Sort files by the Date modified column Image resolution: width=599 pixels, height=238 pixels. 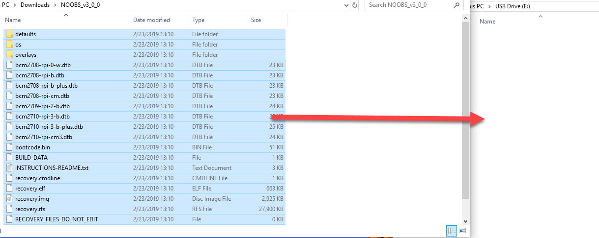(151, 20)
